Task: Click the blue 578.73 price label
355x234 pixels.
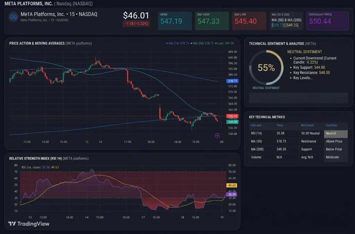Action: 232,81
